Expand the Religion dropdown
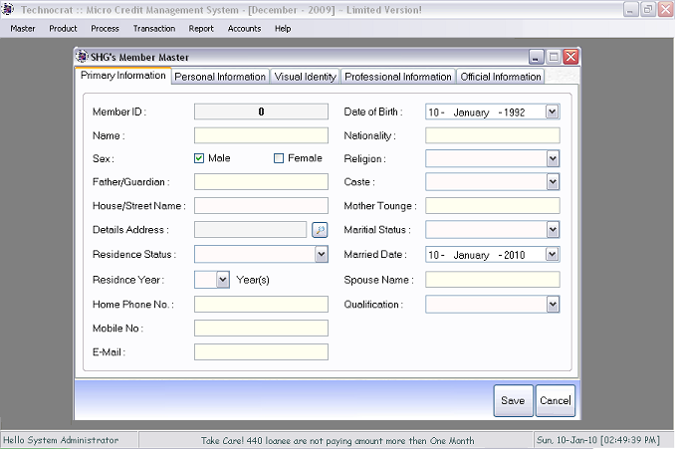Image resolution: width=675 pixels, height=449 pixels. tap(553, 159)
